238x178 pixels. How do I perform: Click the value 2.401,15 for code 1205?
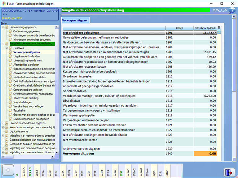[210, 52]
